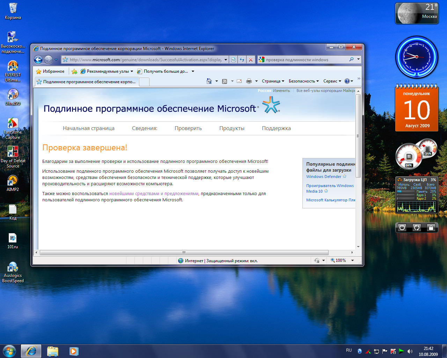Image resolution: width=447 pixels, height=358 pixels.
Task: Open the recent pages history dropdown
Action: [x=56, y=60]
